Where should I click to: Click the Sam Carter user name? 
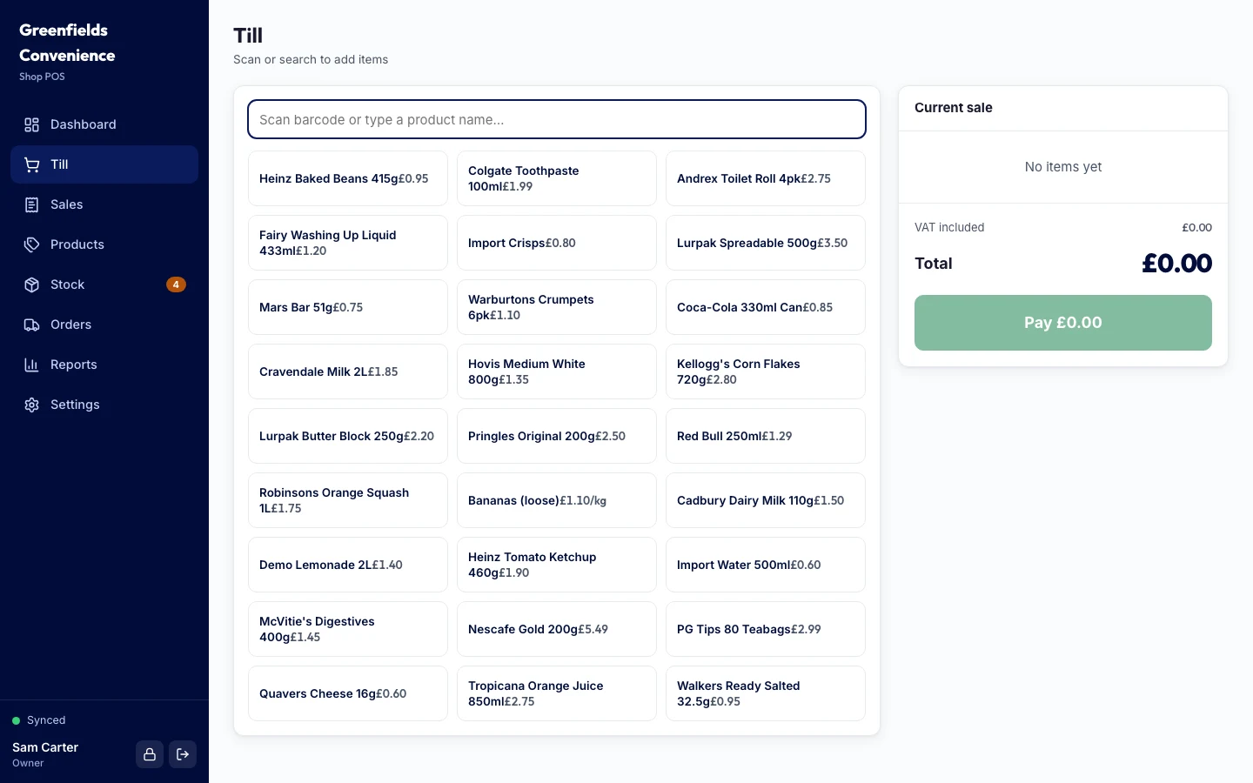click(x=45, y=747)
